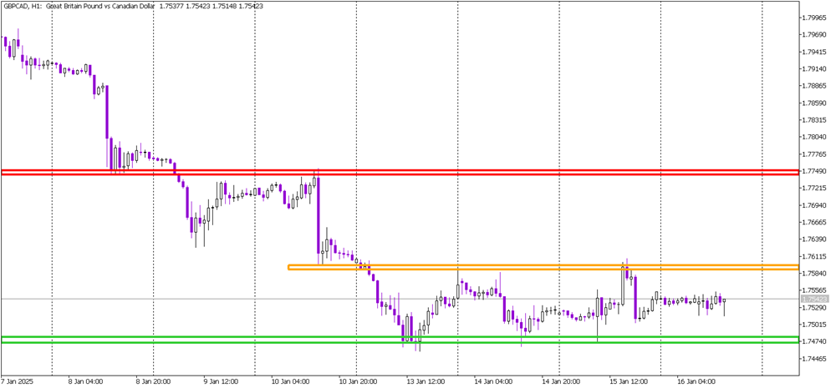Click the 1.79140 price axis label
Viewport: 836px width, 388px height.
815,68
